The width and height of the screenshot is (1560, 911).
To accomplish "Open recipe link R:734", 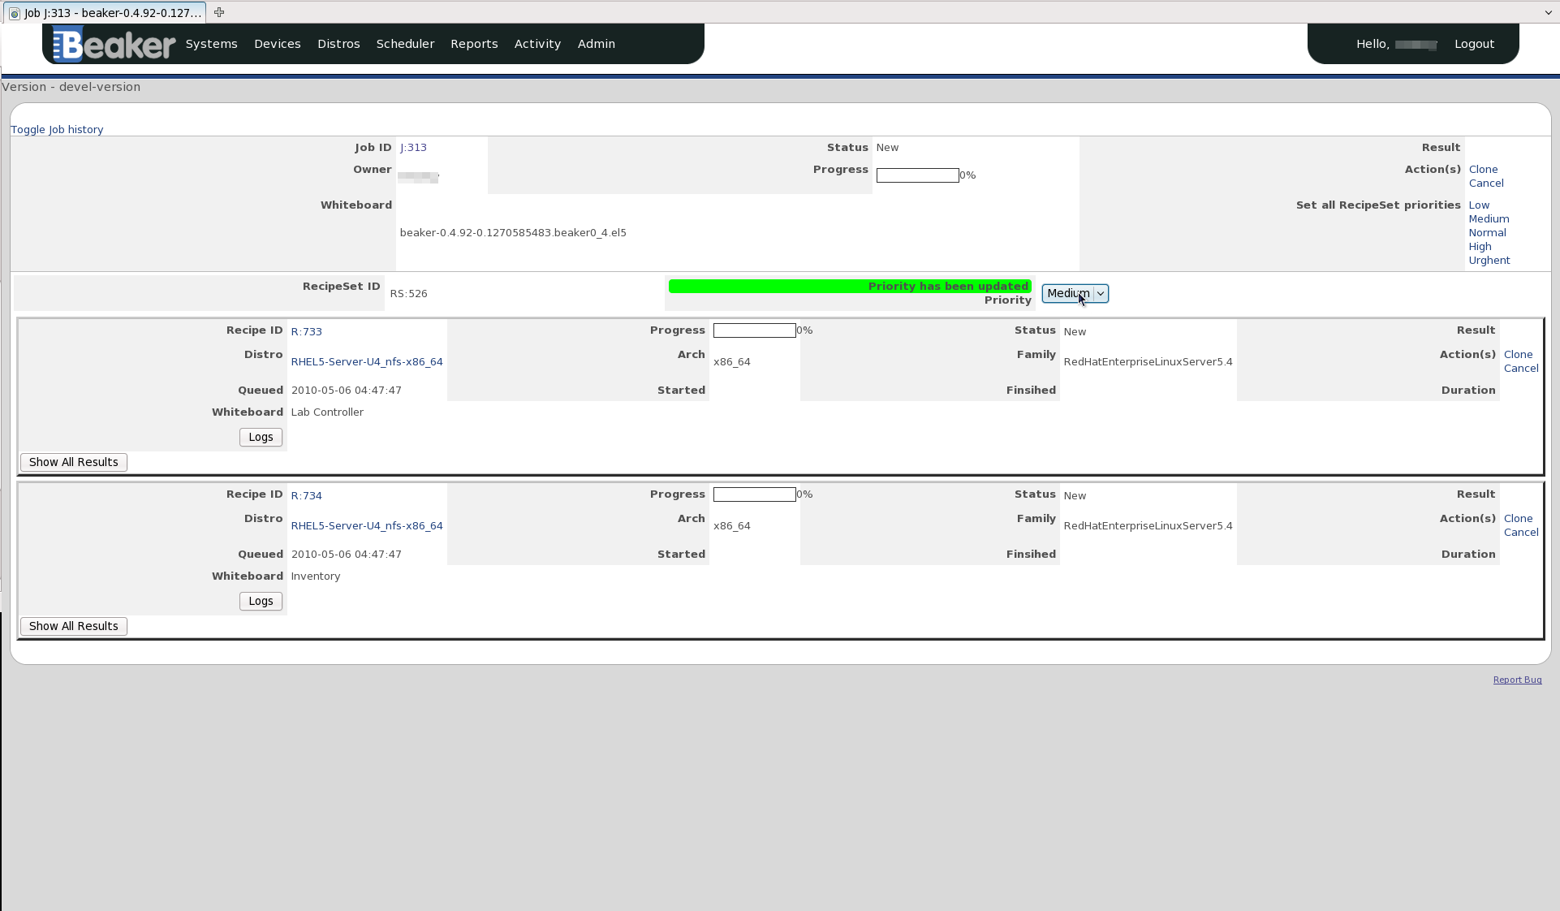I will tap(306, 496).
